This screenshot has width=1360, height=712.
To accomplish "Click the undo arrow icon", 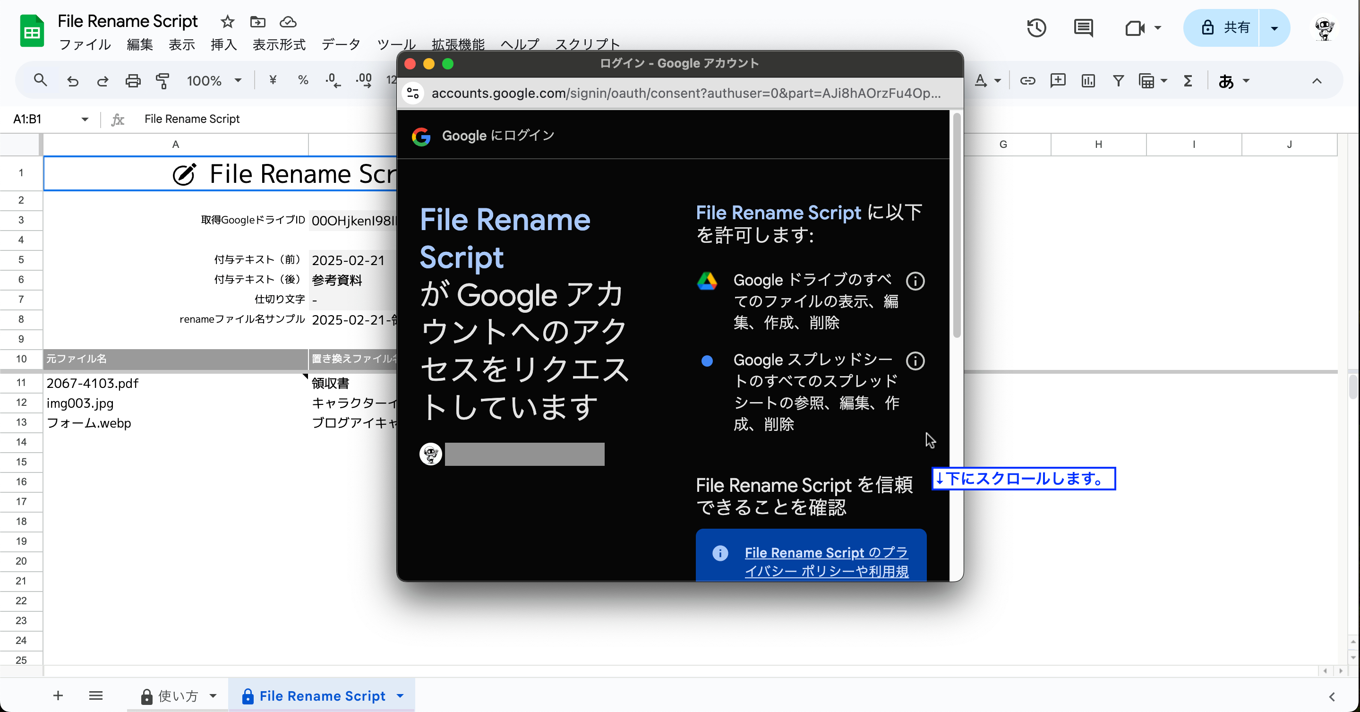I will [73, 81].
